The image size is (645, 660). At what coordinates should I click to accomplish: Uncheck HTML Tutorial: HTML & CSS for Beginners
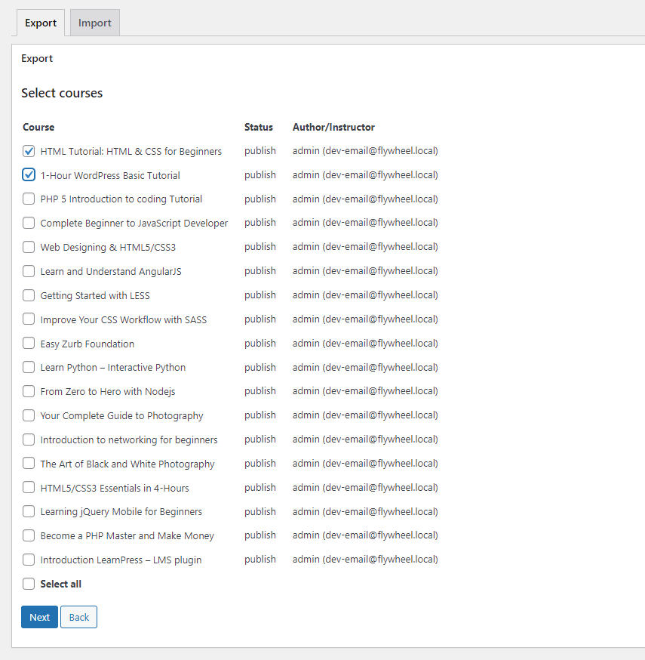(x=29, y=151)
